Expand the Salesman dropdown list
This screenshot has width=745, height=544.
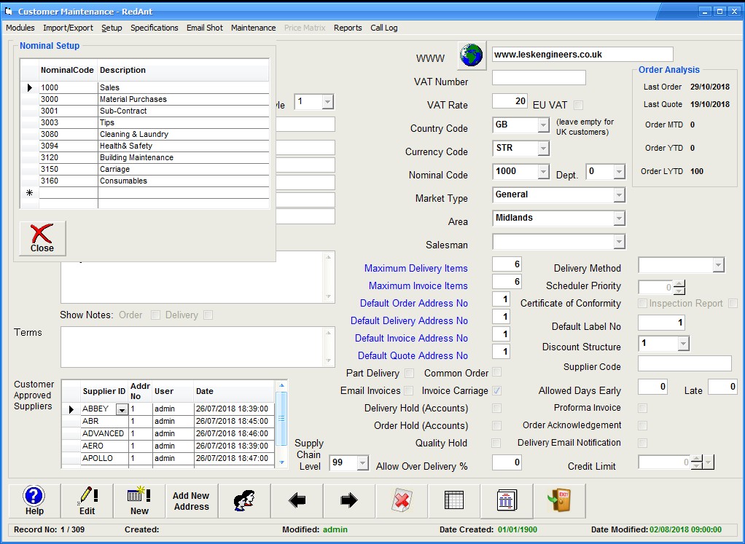pos(619,242)
